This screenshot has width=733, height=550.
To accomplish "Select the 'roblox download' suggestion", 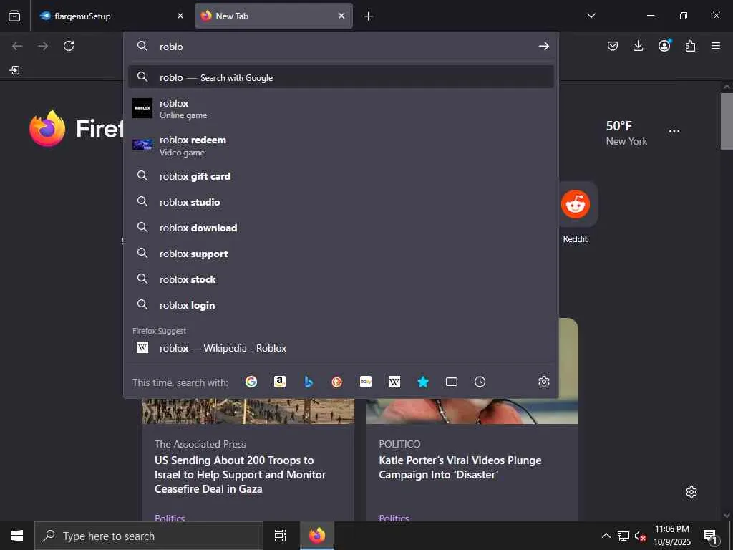I will [x=341, y=228].
